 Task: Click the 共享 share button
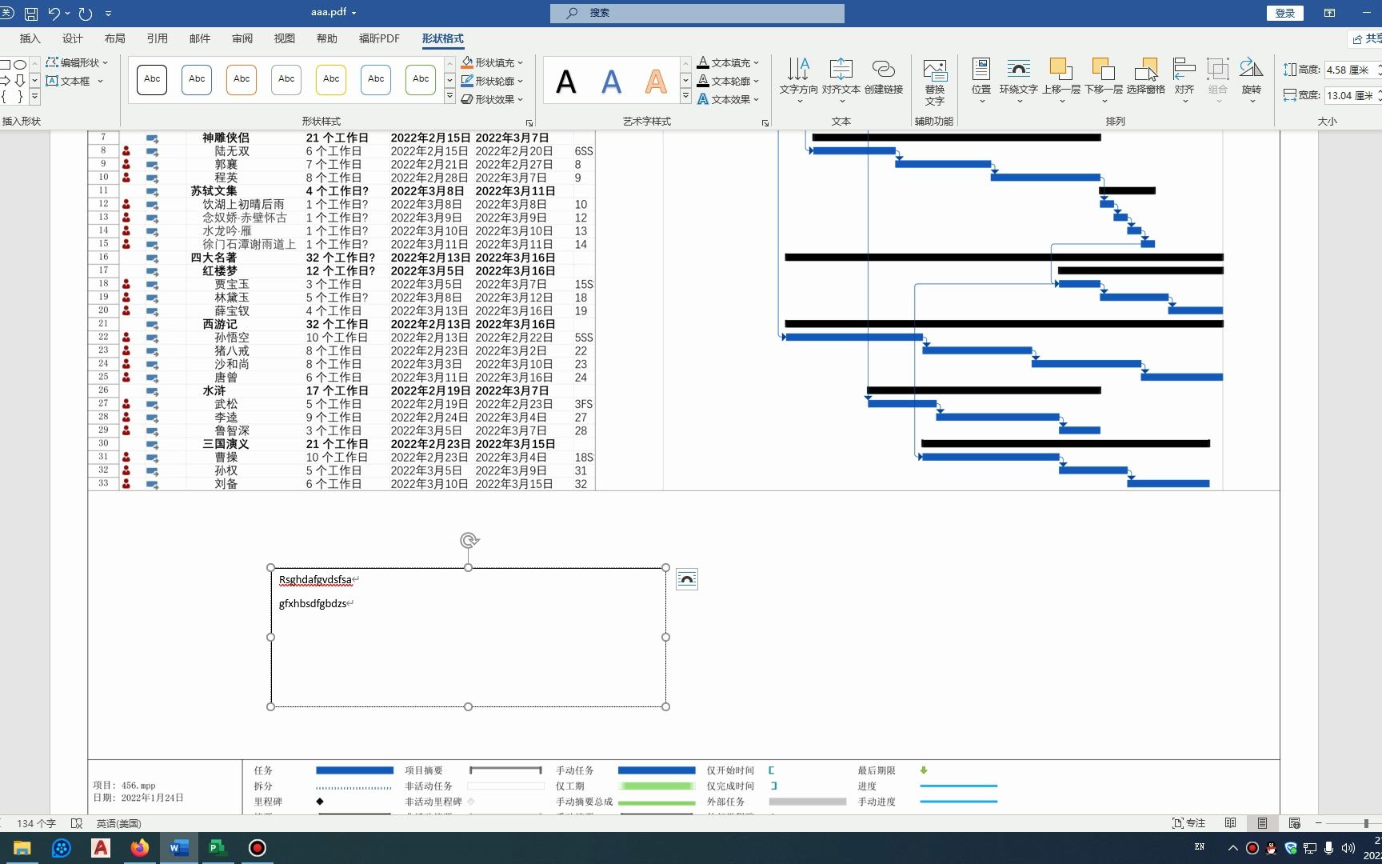[x=1367, y=38]
